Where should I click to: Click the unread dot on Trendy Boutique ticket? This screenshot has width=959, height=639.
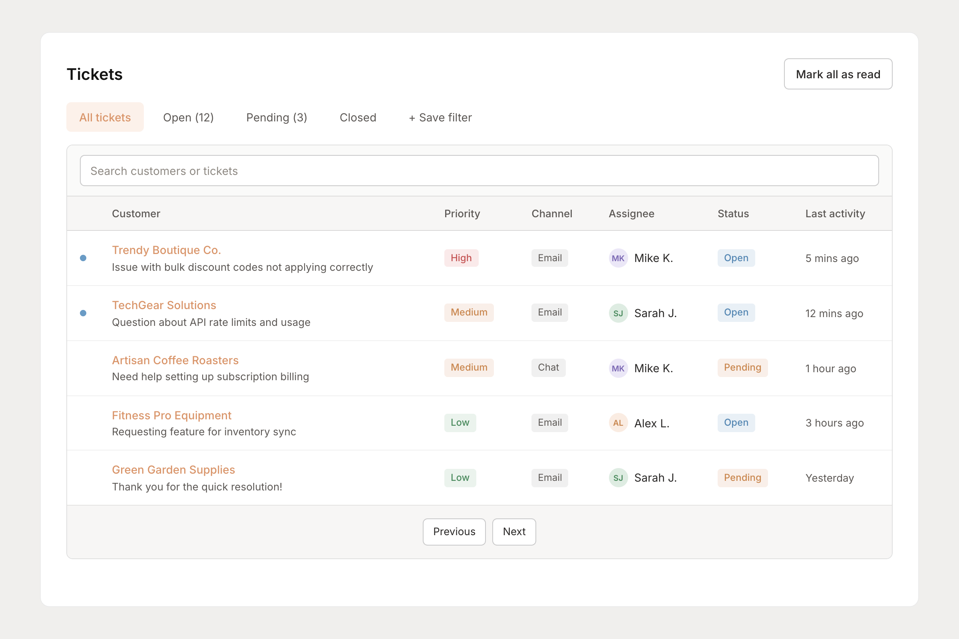click(x=84, y=258)
